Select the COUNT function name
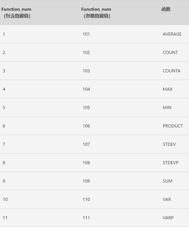This screenshot has width=189, height=234. click(x=170, y=53)
